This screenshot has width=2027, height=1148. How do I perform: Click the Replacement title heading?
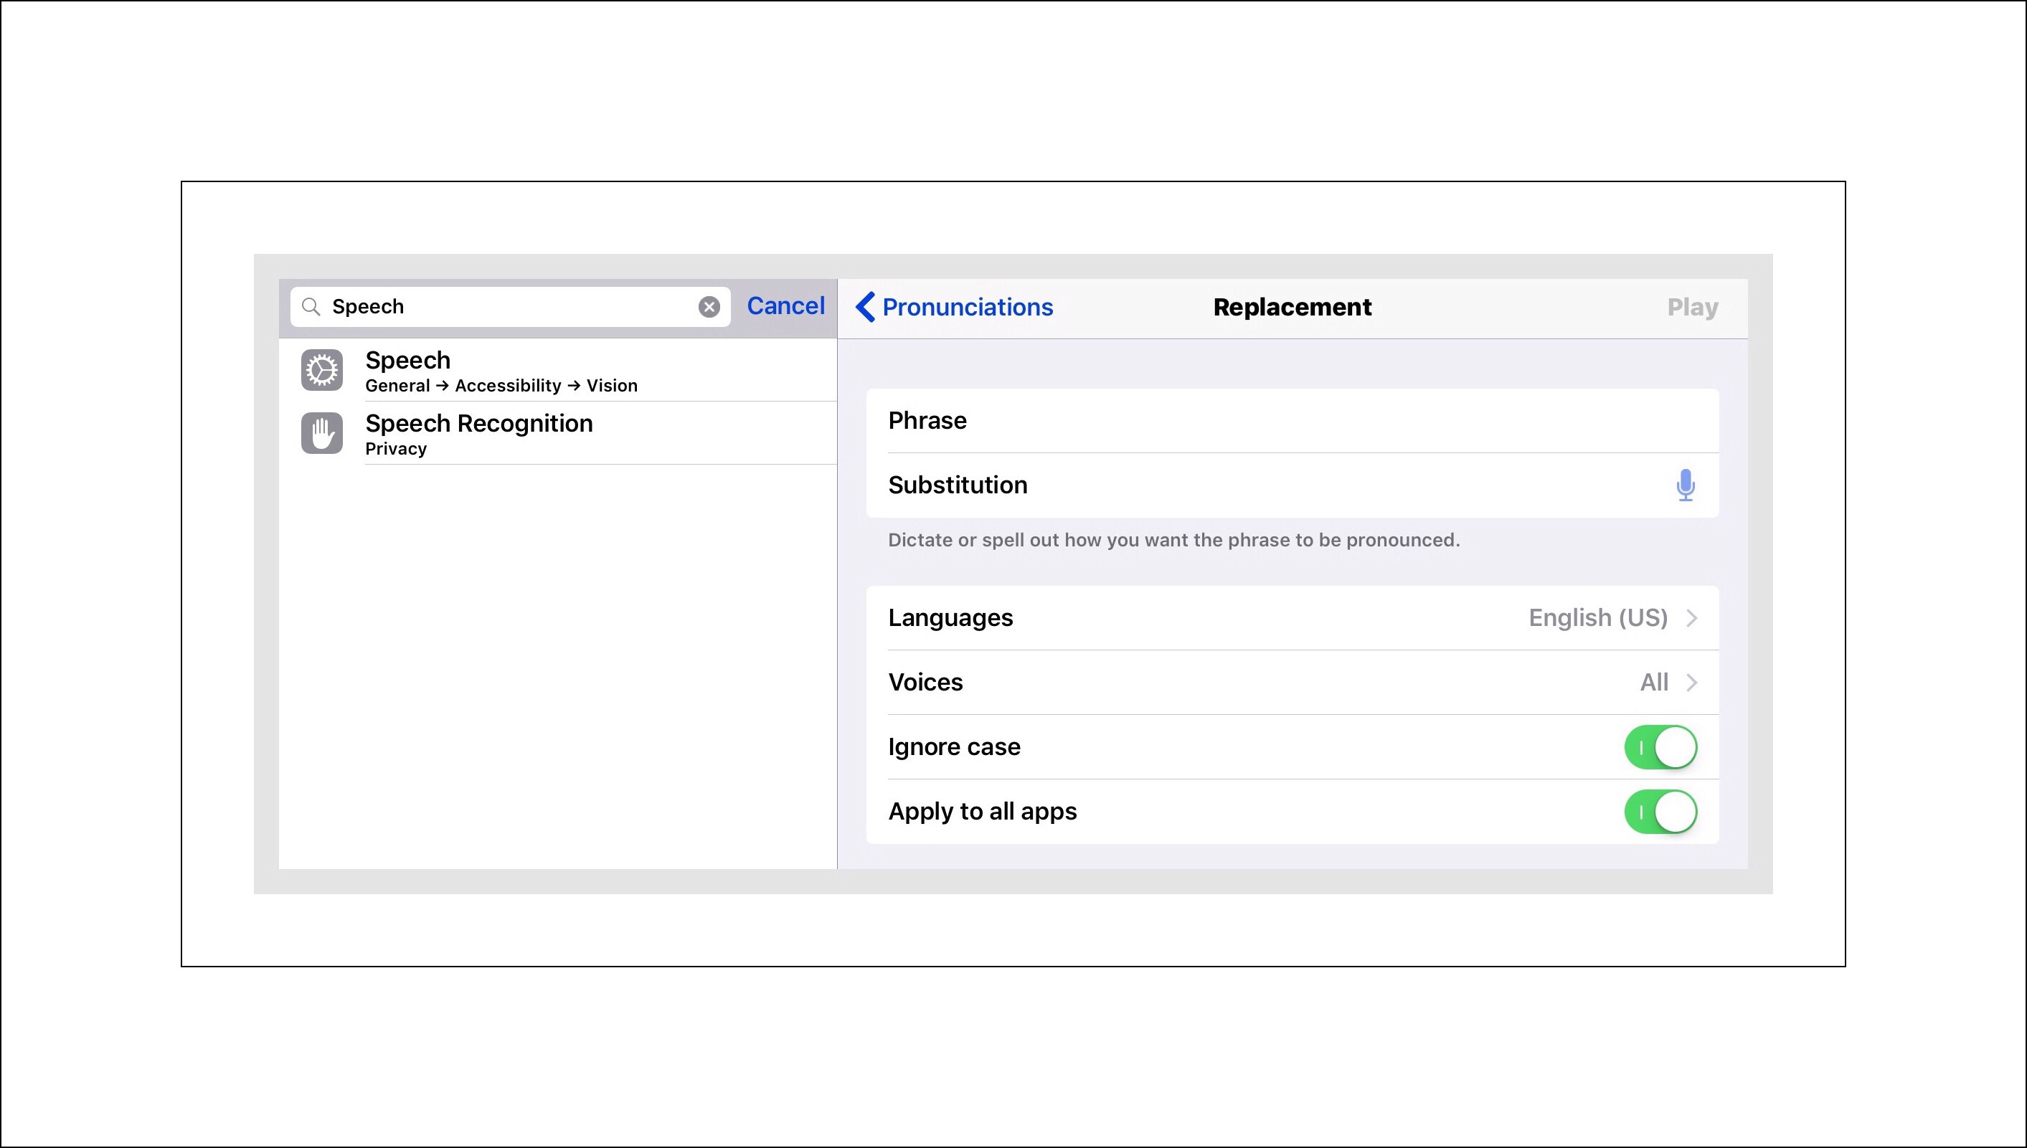point(1291,307)
